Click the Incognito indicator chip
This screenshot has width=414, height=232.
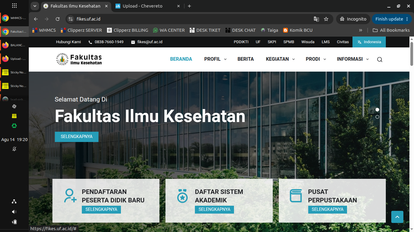tap(353, 19)
